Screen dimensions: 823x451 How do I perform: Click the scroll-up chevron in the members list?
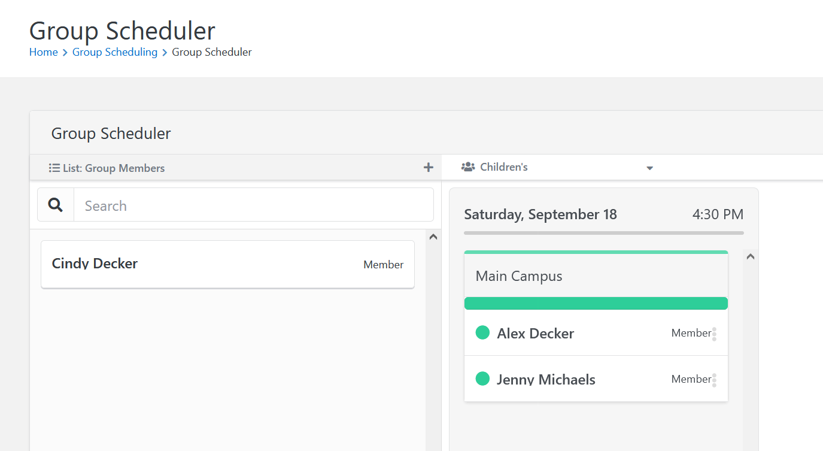click(x=433, y=237)
